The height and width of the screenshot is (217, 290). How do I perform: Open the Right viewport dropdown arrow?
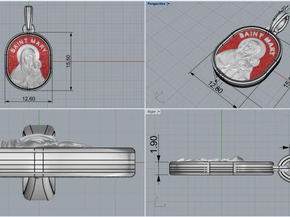pos(159,112)
